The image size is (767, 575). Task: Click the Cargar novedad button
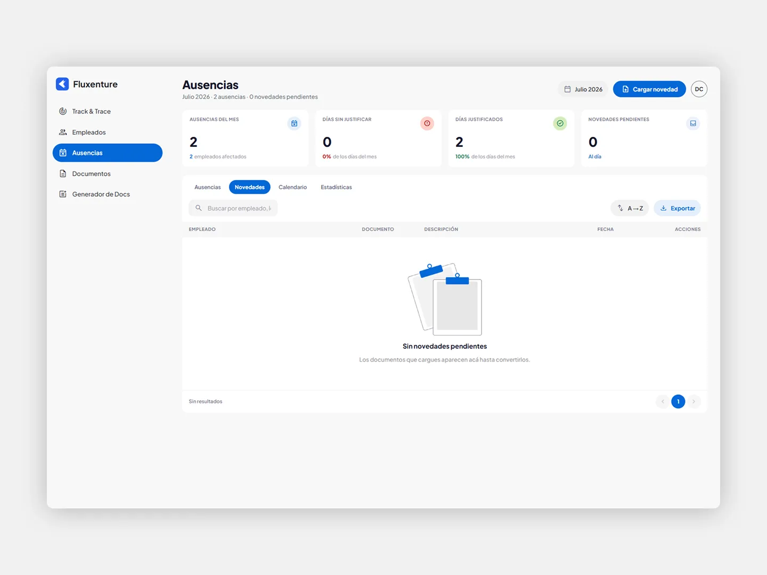coord(649,89)
